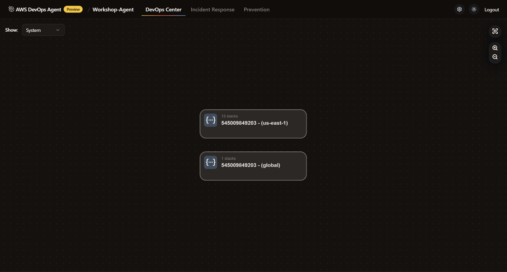Expand the System filter chevron
This screenshot has height=272, width=507.
[x=58, y=29]
